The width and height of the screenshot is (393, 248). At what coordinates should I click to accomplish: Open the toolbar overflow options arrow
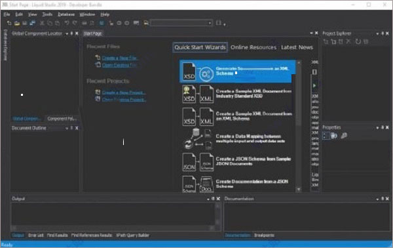click(x=225, y=24)
